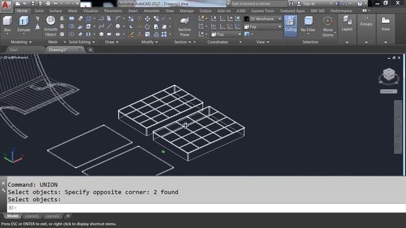Switch to the Solid ribbon tab
Image resolution: width=406 pixels, height=228 pixels.
coord(39,11)
